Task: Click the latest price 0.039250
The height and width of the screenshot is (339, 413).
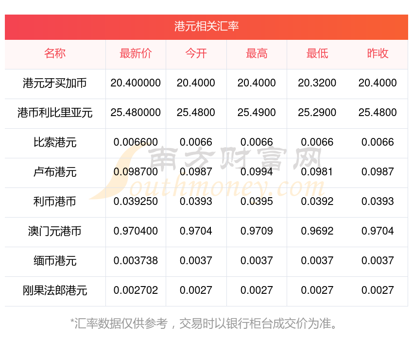Action: click(x=136, y=202)
